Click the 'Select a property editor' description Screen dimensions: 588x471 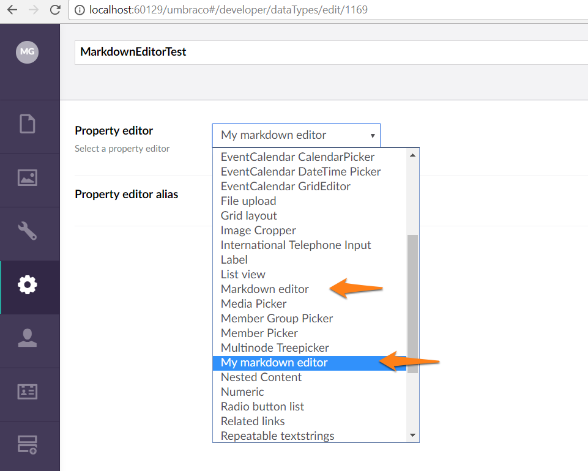point(122,149)
